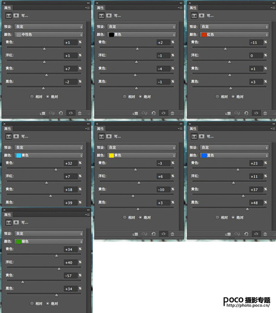Select 属性 tab in green color panel

[8, 215]
